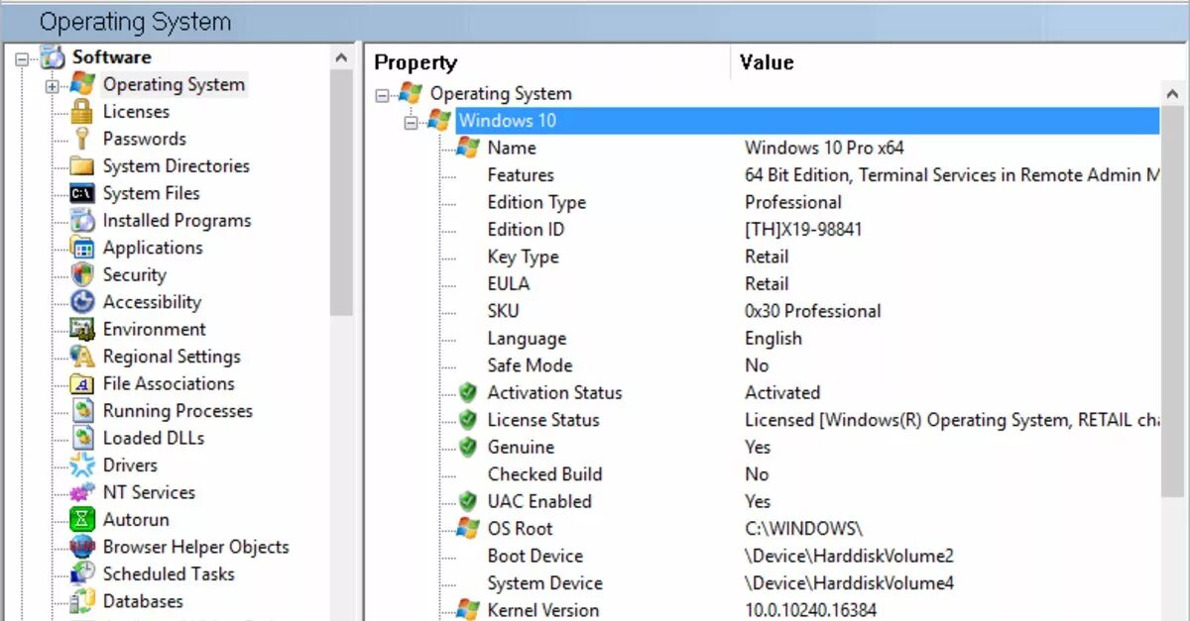The height and width of the screenshot is (621, 1190).
Task: Click the Databases icon
Action: (x=83, y=601)
